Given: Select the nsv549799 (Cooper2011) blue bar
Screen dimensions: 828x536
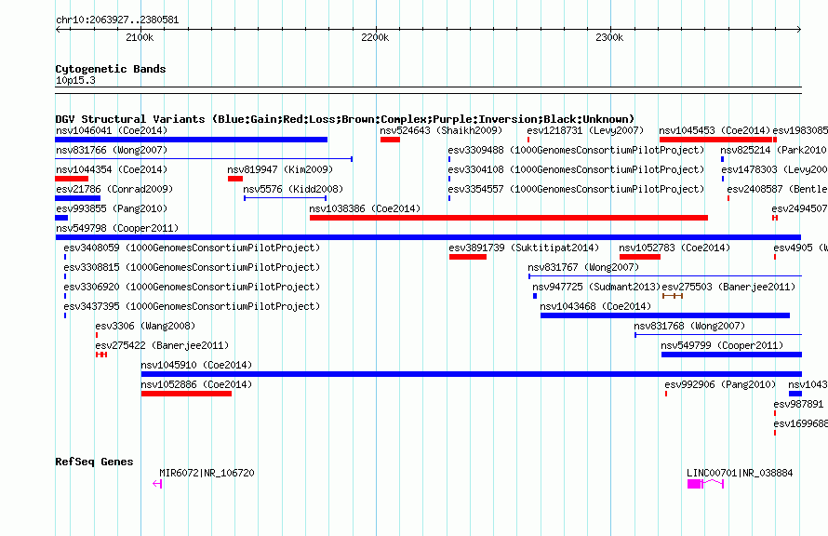Looking at the screenshot, I should point(731,355).
